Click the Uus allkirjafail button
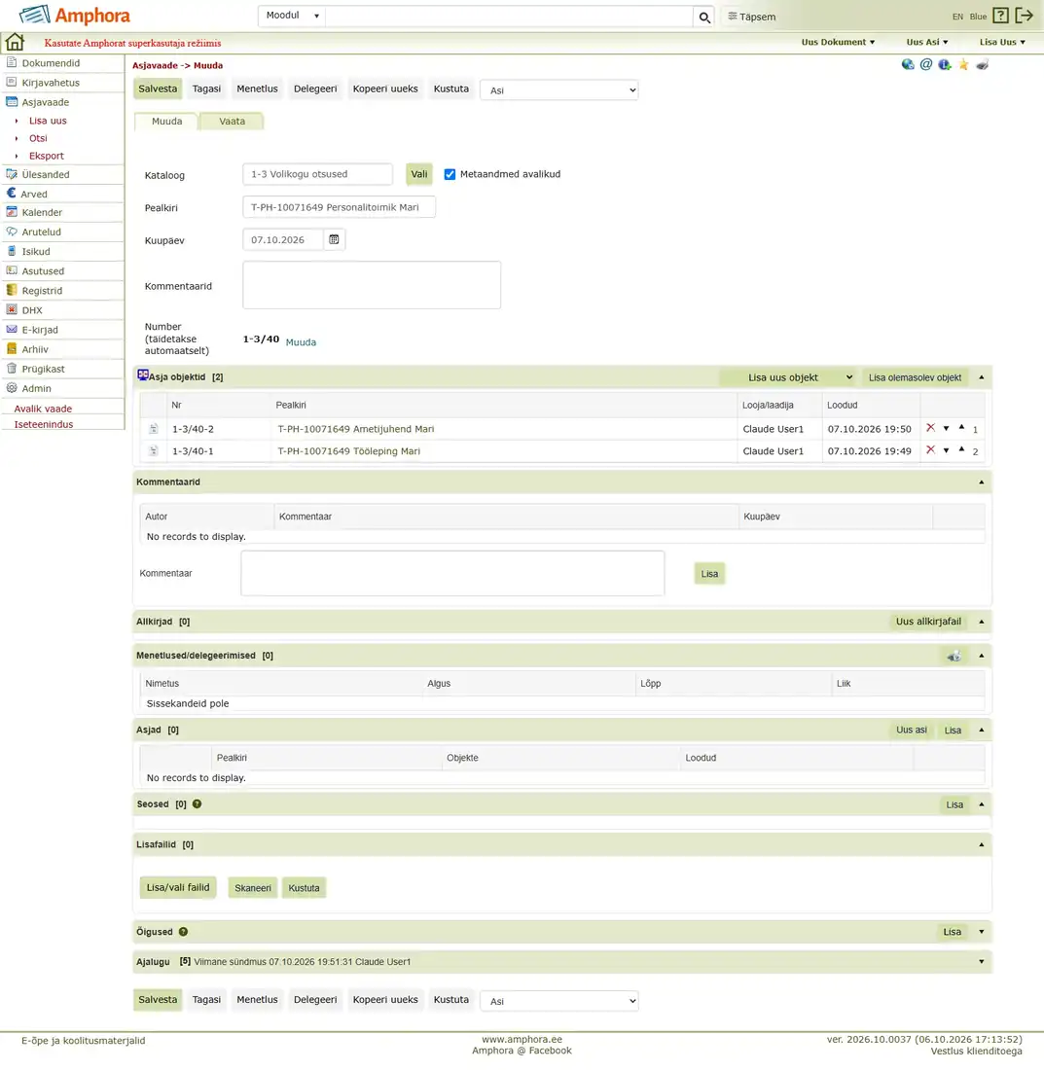The height and width of the screenshot is (1070, 1044). pyautogui.click(x=928, y=622)
